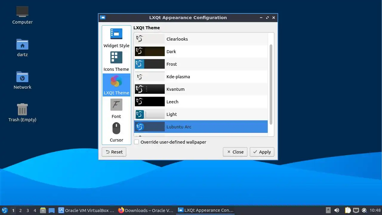This screenshot has width=382, height=215.
Task: Maximize the Appearance Configuration window
Action: 267,18
